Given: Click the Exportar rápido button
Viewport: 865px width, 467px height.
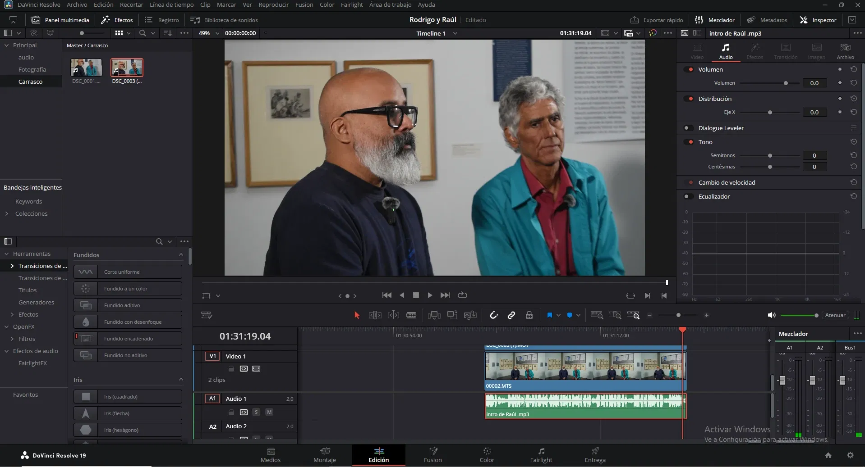Looking at the screenshot, I should point(657,20).
